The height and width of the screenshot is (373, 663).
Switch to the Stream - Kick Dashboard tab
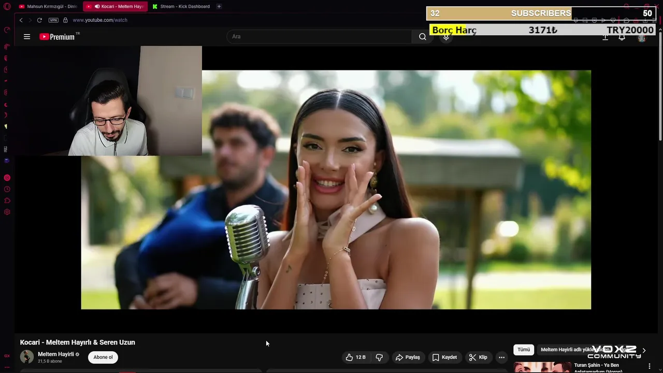click(181, 6)
